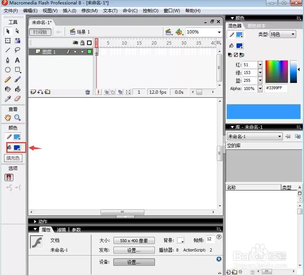The width and height of the screenshot is (304, 276).
Task: Toggle the Snap to Objects magnet option
Action: [x=9, y=177]
